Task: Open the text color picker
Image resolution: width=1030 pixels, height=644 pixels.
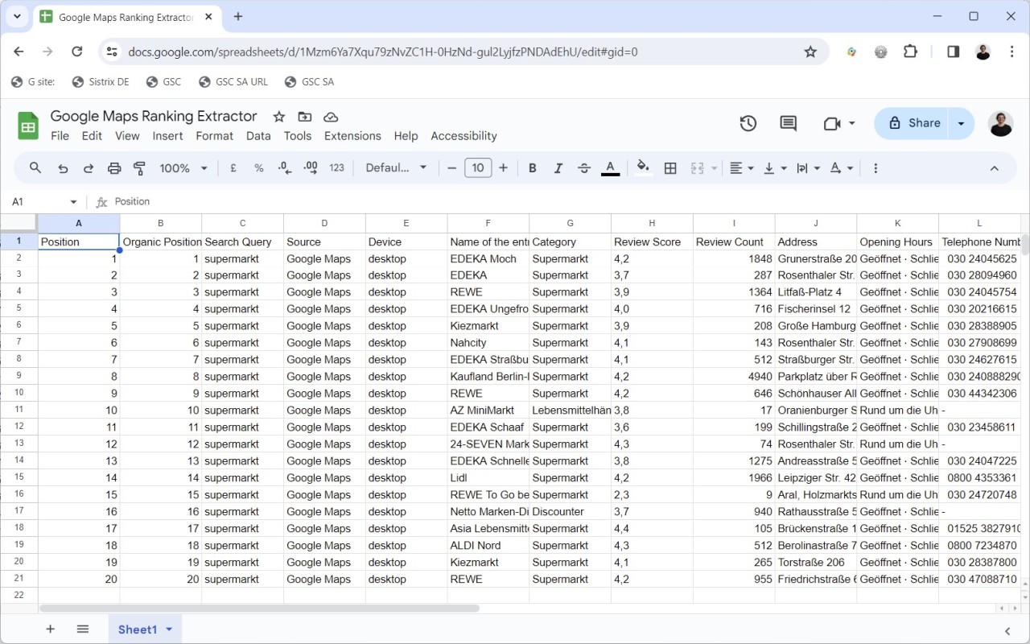Action: click(610, 168)
